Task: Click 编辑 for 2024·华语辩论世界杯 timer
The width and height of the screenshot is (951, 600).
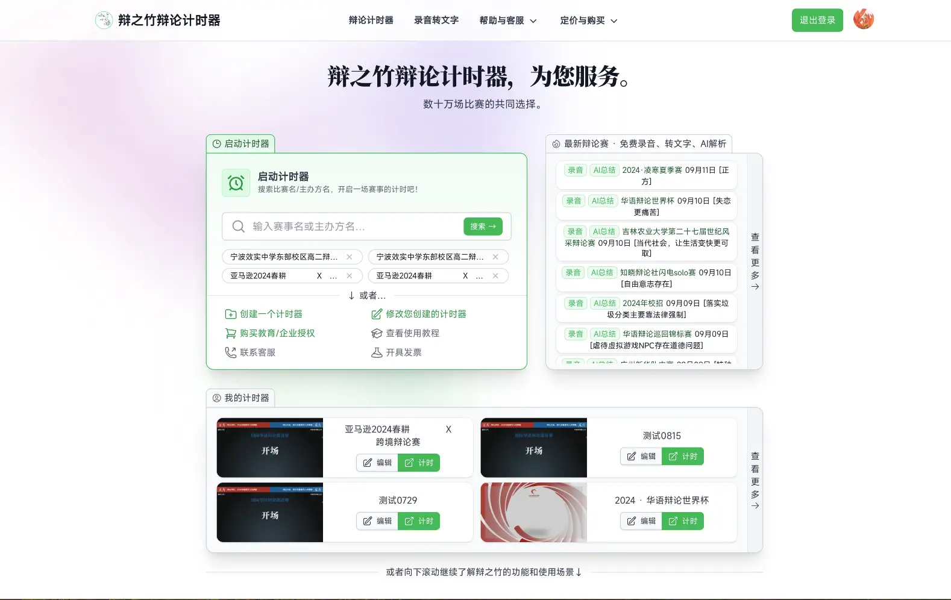Action: (x=641, y=521)
